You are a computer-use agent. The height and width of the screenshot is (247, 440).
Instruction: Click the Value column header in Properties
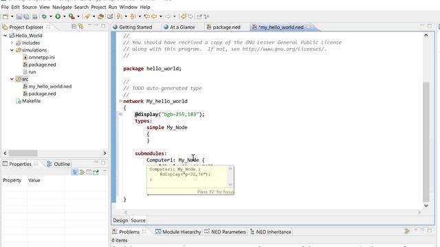tap(34, 180)
